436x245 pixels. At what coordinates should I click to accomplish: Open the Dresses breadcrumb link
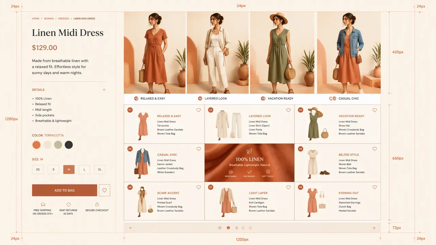[64, 19]
